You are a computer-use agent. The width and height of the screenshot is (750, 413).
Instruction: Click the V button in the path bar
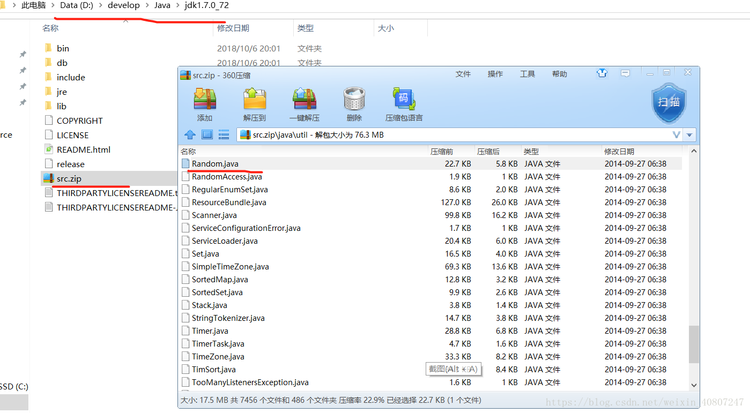677,135
